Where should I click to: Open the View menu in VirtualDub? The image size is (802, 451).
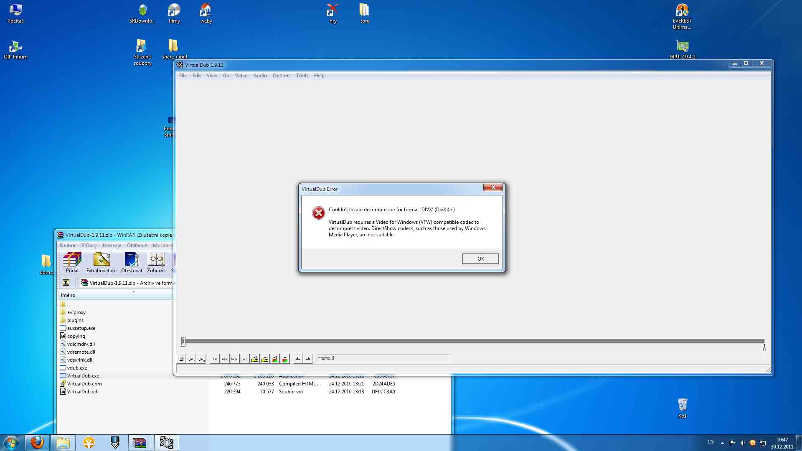point(212,76)
